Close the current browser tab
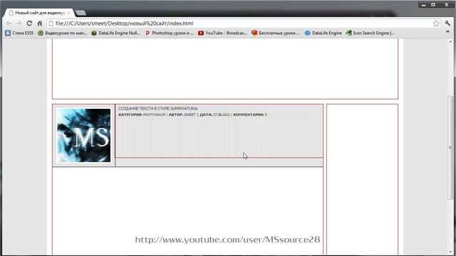Image resolution: width=456 pixels, height=256 pixels. [x=68, y=13]
